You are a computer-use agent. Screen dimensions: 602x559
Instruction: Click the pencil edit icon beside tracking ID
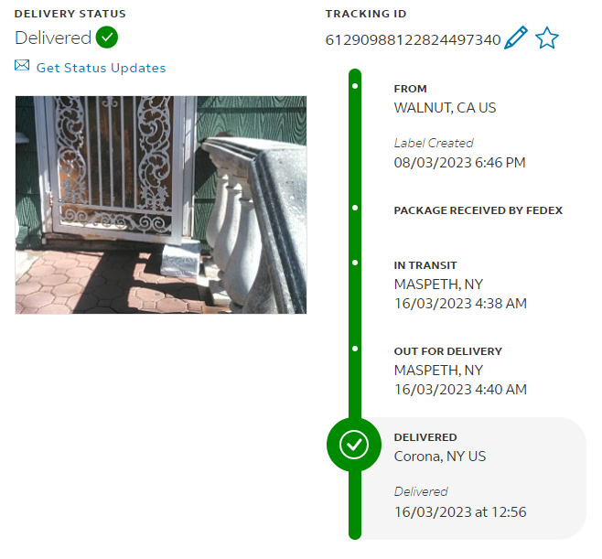(516, 38)
